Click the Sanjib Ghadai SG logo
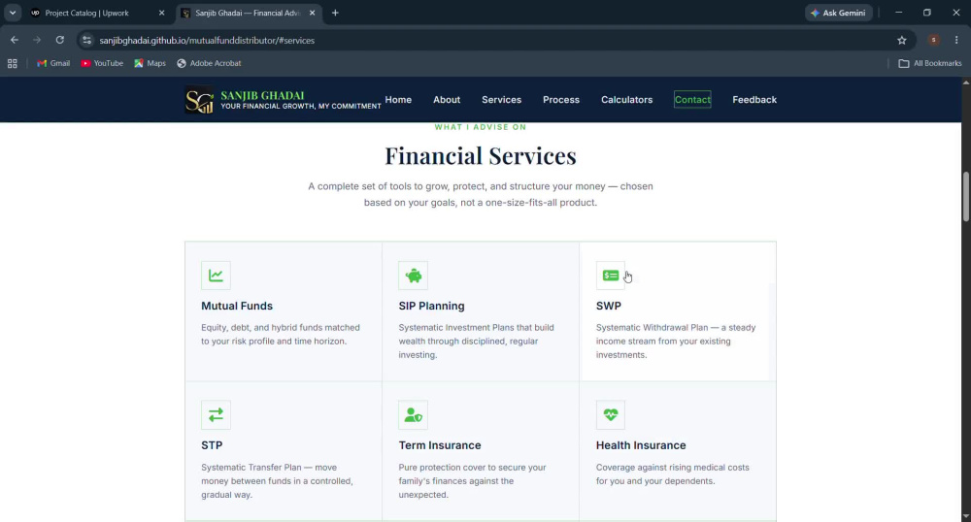Viewport: 971px width, 522px height. pyautogui.click(x=199, y=100)
